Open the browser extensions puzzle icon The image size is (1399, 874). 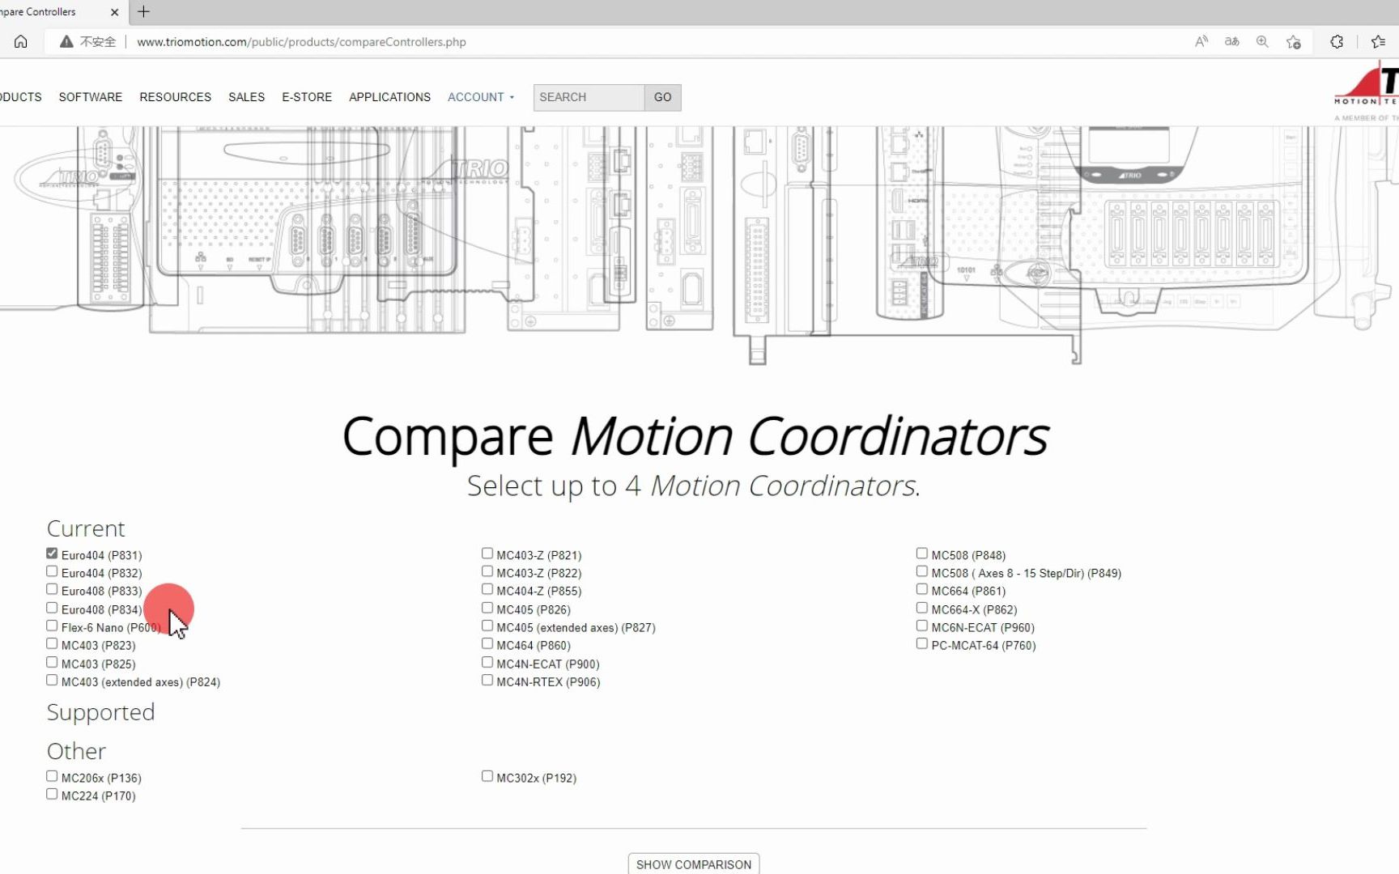click(1337, 41)
